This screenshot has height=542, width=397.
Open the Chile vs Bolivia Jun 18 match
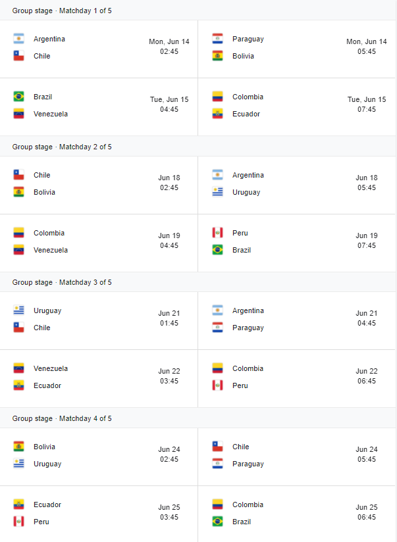pyautogui.click(x=99, y=185)
